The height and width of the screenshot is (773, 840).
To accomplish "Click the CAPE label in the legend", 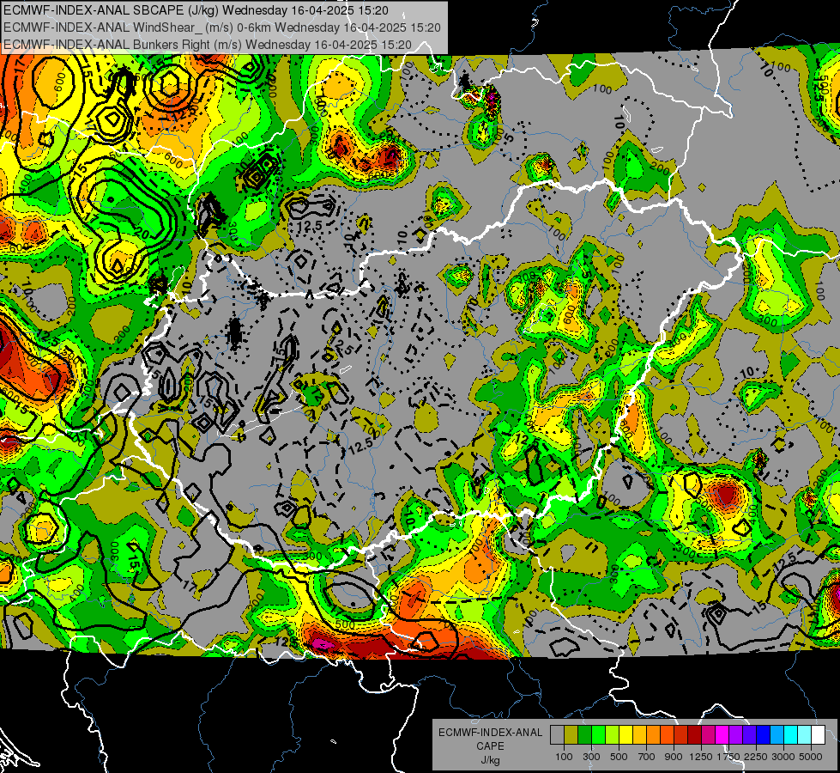I will coord(490,746).
